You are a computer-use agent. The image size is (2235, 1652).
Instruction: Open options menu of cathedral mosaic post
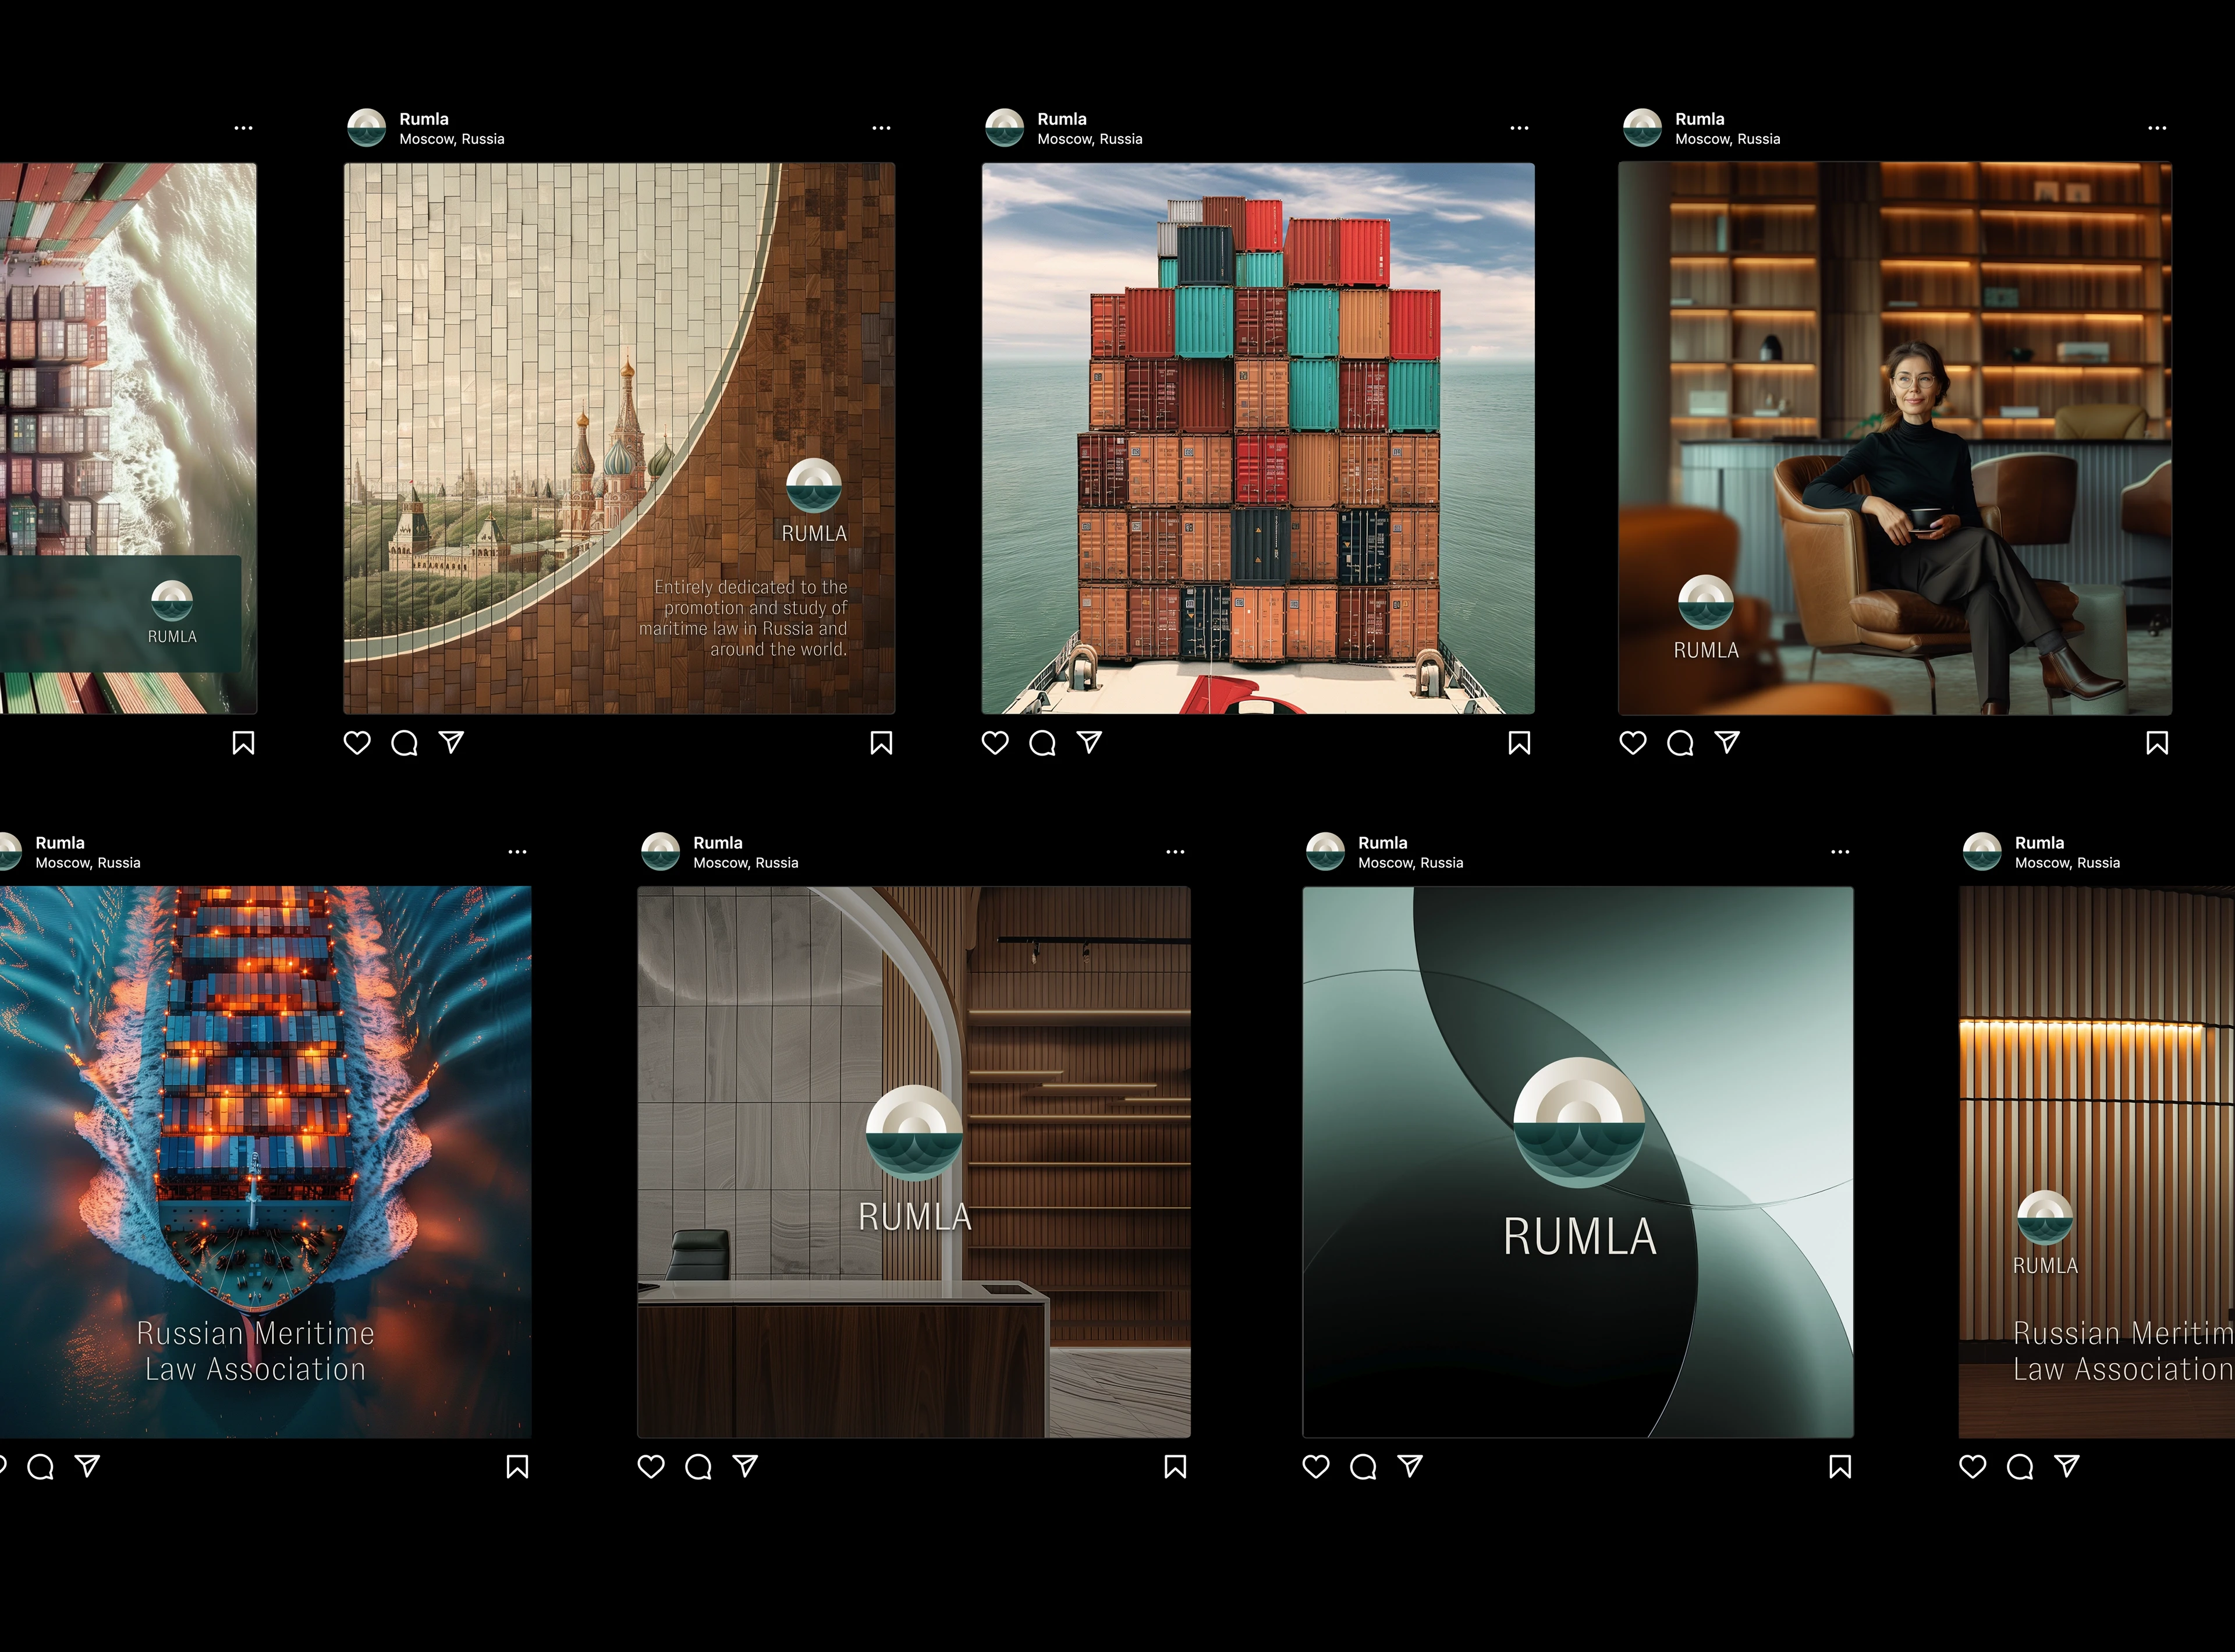pyautogui.click(x=881, y=128)
